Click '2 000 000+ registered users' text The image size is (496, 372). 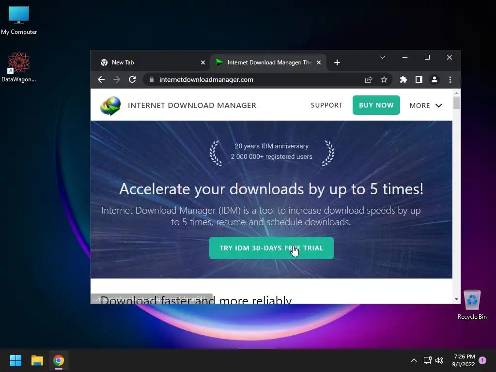pyautogui.click(x=271, y=156)
